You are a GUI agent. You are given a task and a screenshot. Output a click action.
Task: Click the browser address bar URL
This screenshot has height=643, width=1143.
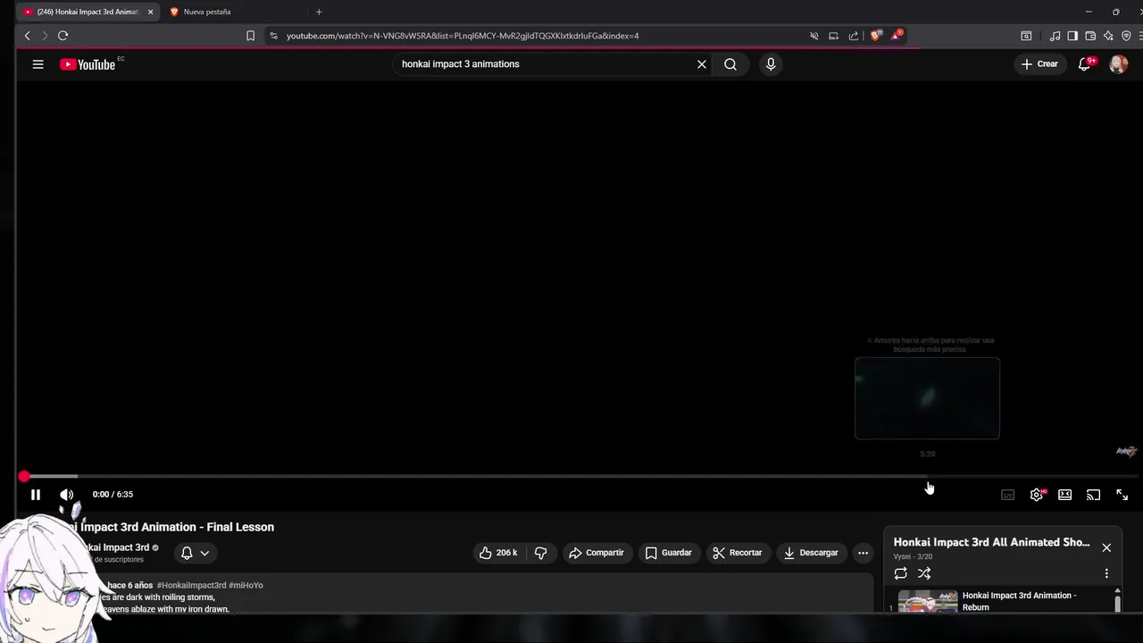coord(463,36)
